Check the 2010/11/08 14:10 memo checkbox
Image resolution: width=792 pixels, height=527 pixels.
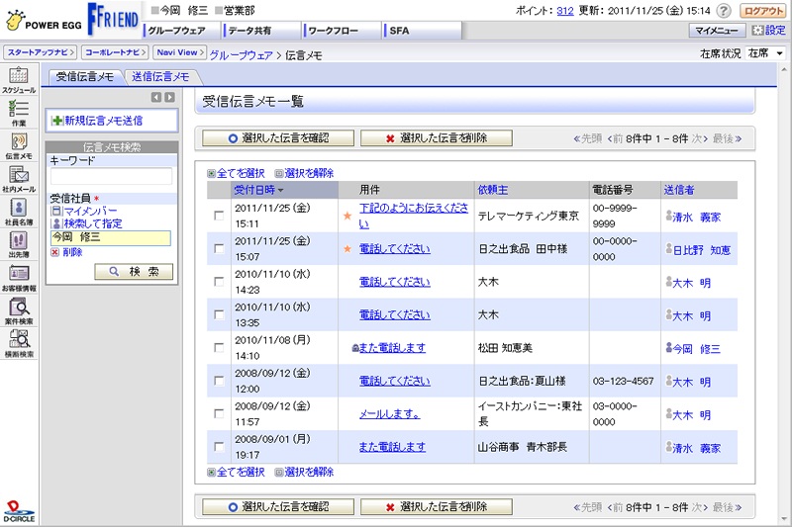click(219, 347)
